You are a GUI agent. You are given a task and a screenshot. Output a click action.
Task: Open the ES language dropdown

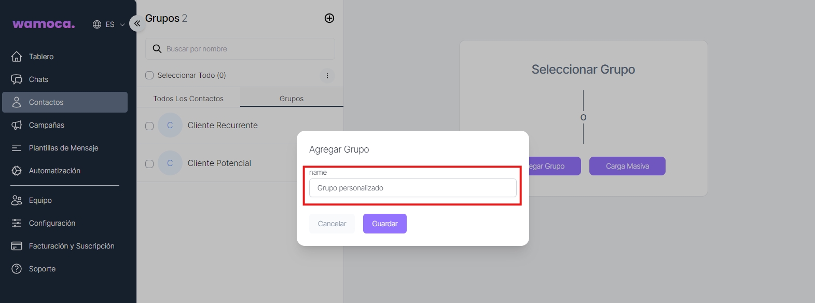click(x=109, y=24)
